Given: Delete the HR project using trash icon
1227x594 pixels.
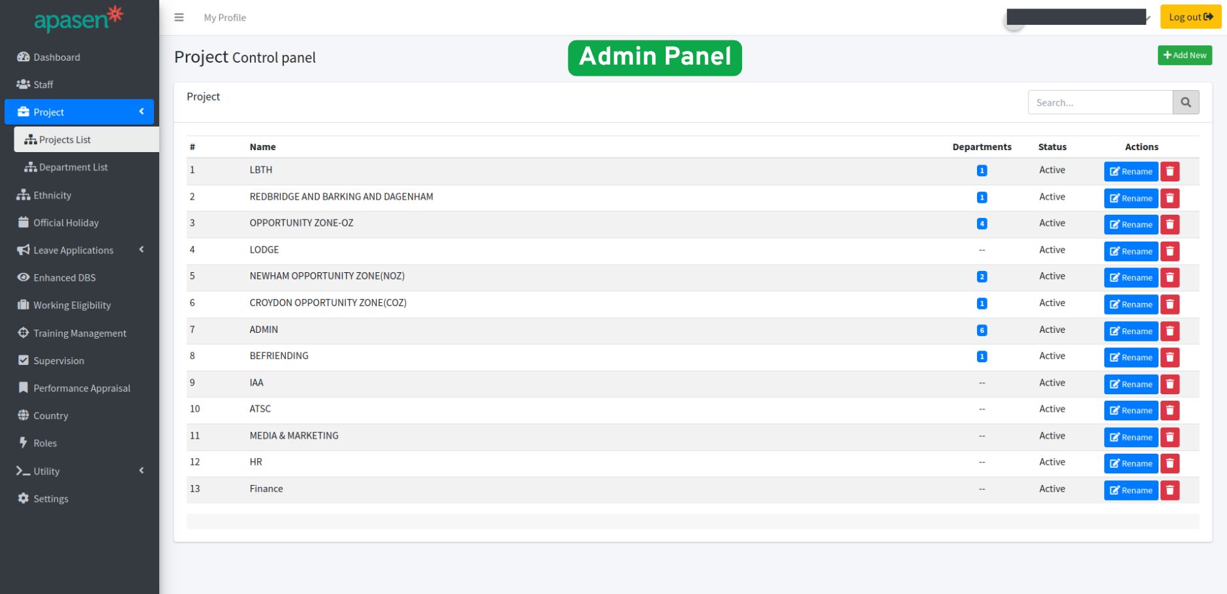Looking at the screenshot, I should 1170,463.
